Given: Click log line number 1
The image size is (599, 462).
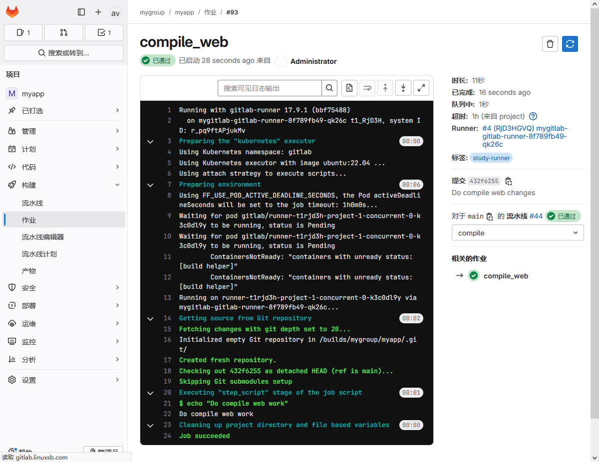Looking at the screenshot, I should pos(169,110).
